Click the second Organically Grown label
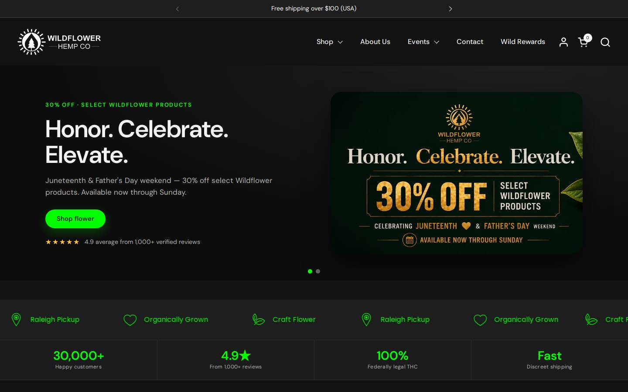Viewport: 628px width, 392px height. click(x=526, y=319)
